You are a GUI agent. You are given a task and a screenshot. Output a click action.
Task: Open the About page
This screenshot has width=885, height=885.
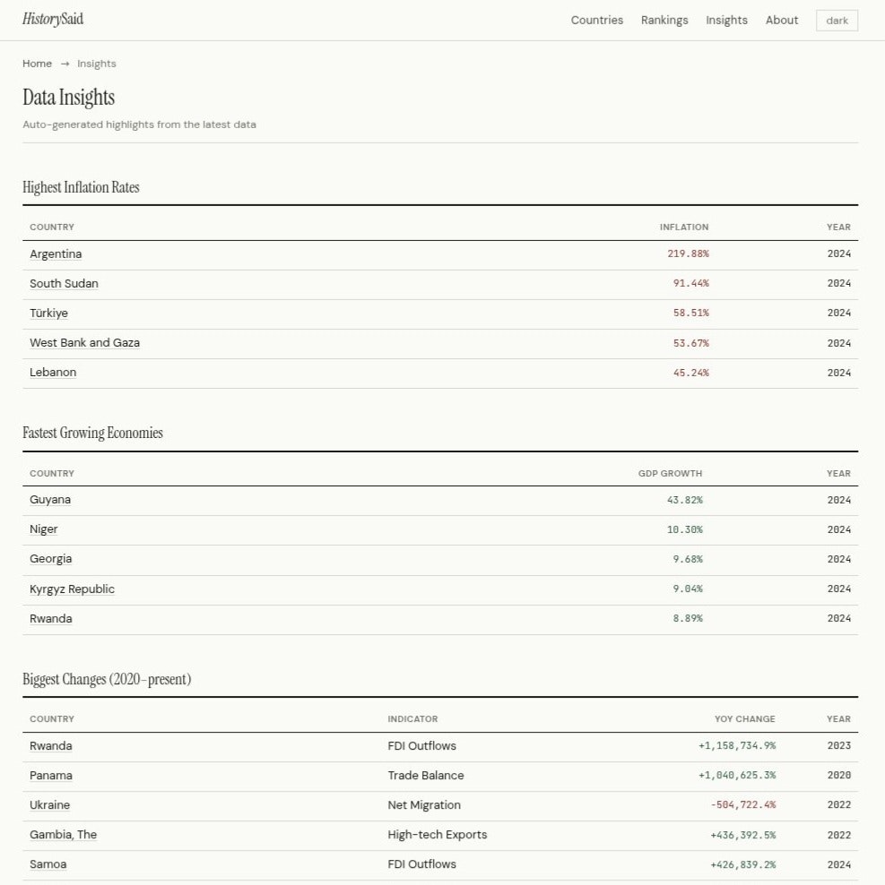pos(781,20)
